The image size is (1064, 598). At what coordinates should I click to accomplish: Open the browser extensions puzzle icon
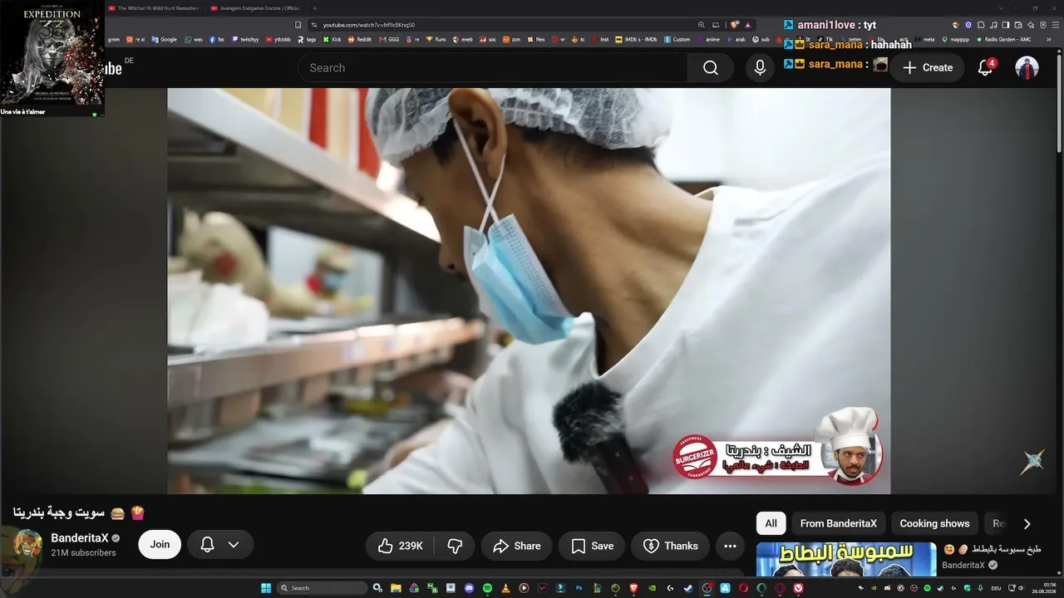(x=981, y=25)
